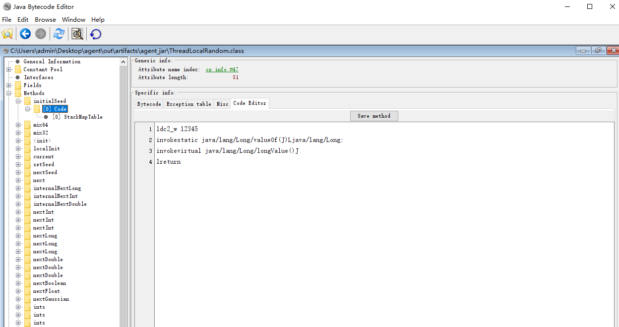619x327 pixels.
Task: Click the Save method button
Action: click(x=373, y=116)
